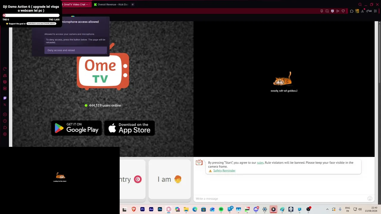Launch Premiere Pro from the taskbar
Viewport: 381px width, 214px height.
[142, 209]
